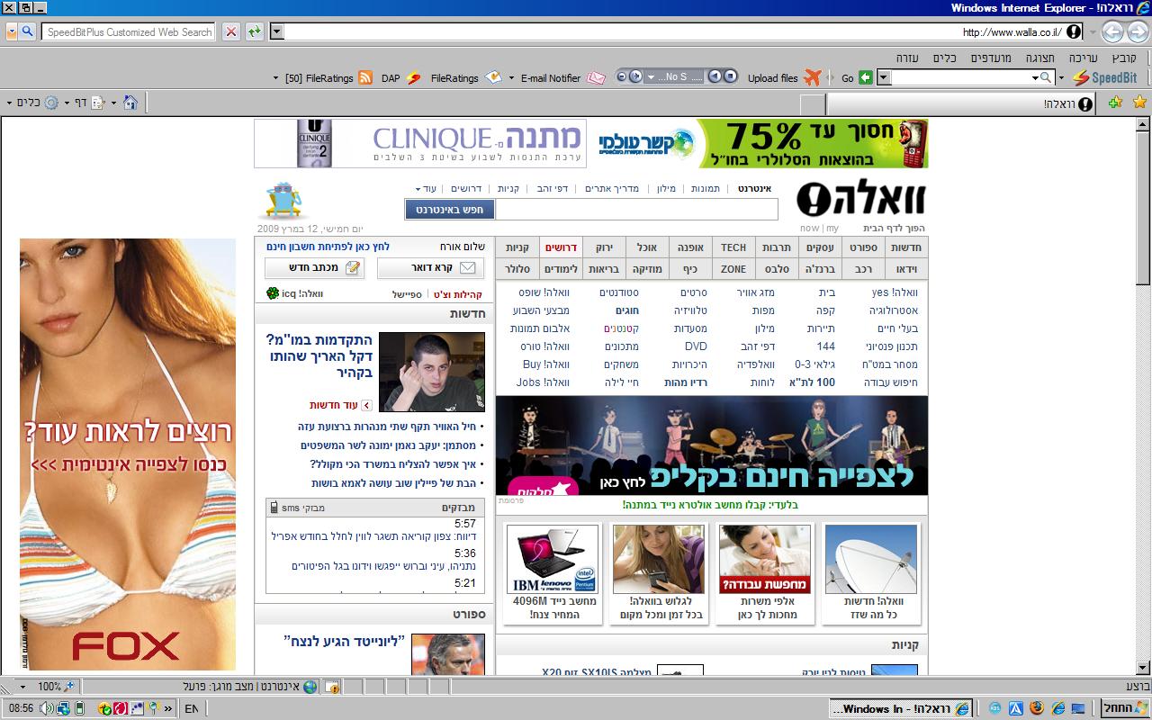Image resolution: width=1152 pixels, height=720 pixels.
Task: Click the radio player stop button
Action: tap(731, 77)
